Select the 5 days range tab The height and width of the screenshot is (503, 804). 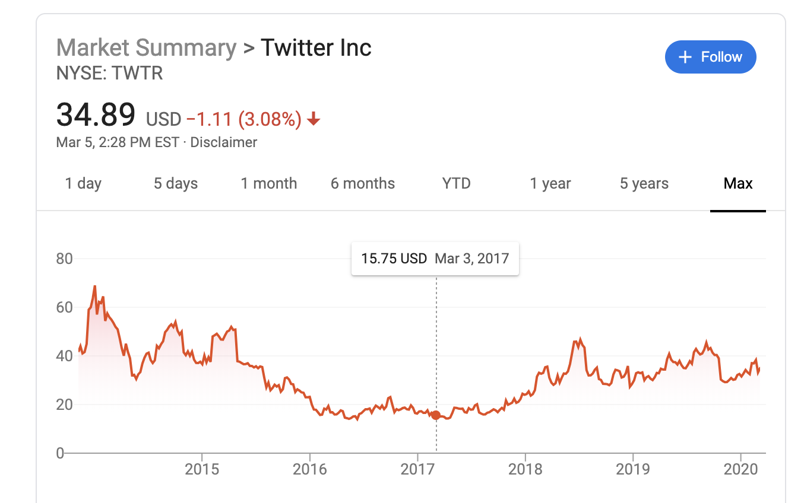[x=176, y=184]
